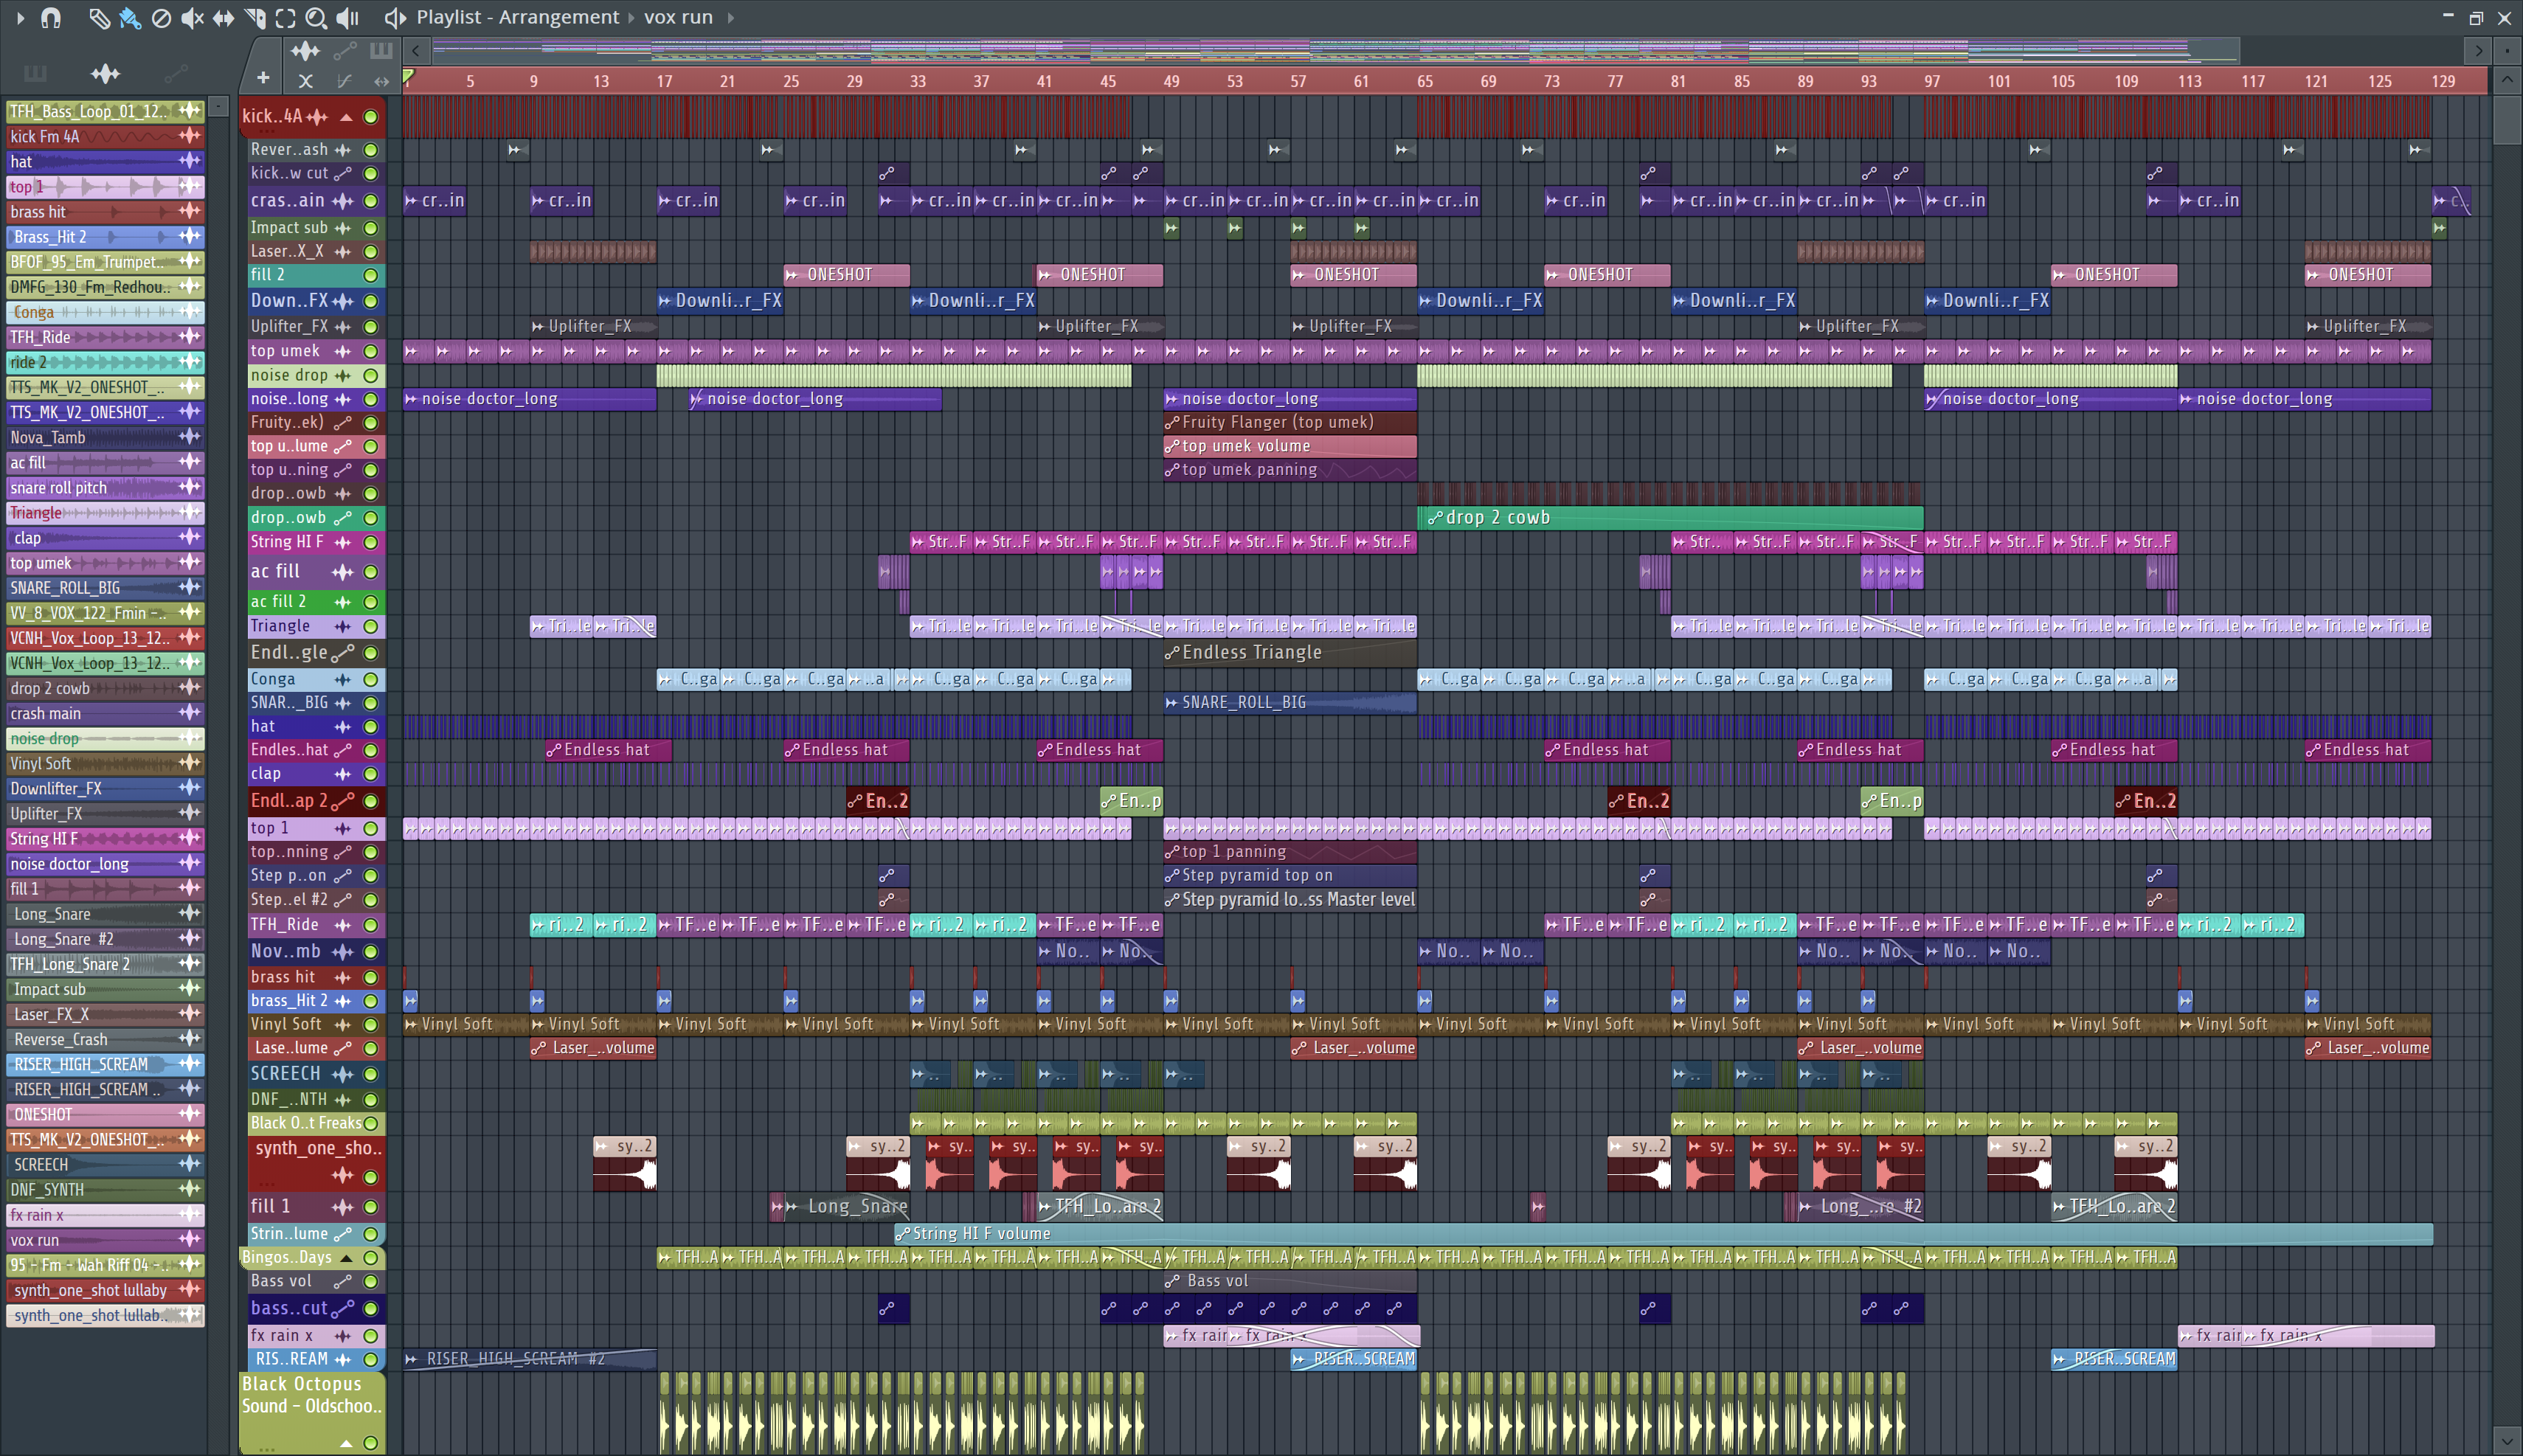Screen dimensions: 2523x1456
Task: Show automation clips in the picker panel
Action: pyautogui.click(x=176, y=73)
